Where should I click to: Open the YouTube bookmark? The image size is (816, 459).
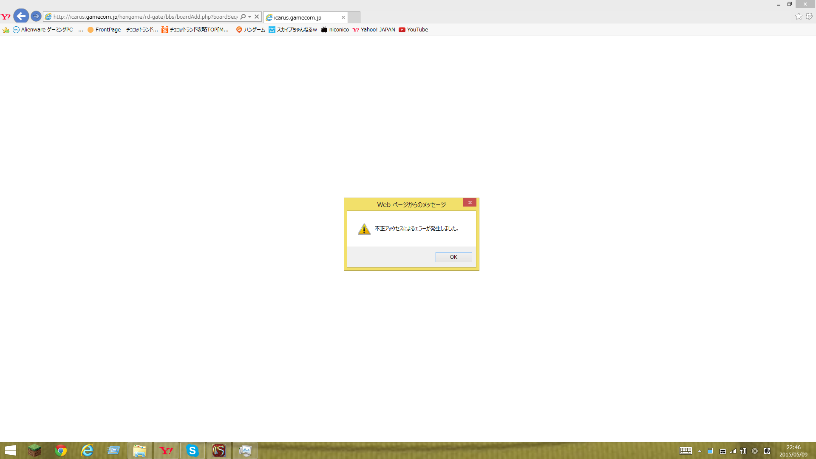click(414, 30)
